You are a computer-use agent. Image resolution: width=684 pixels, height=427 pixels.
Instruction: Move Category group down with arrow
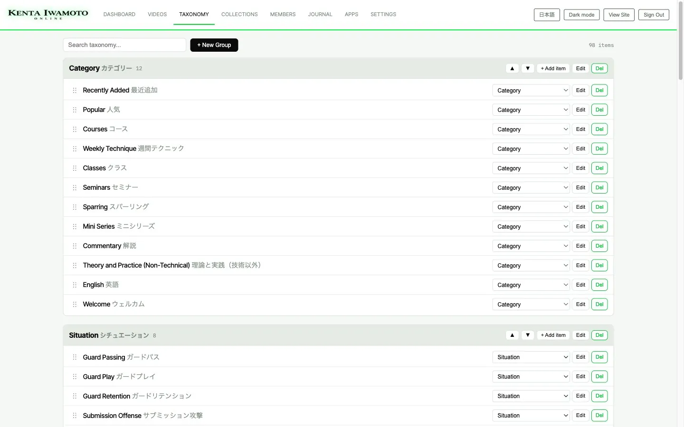[x=528, y=68]
